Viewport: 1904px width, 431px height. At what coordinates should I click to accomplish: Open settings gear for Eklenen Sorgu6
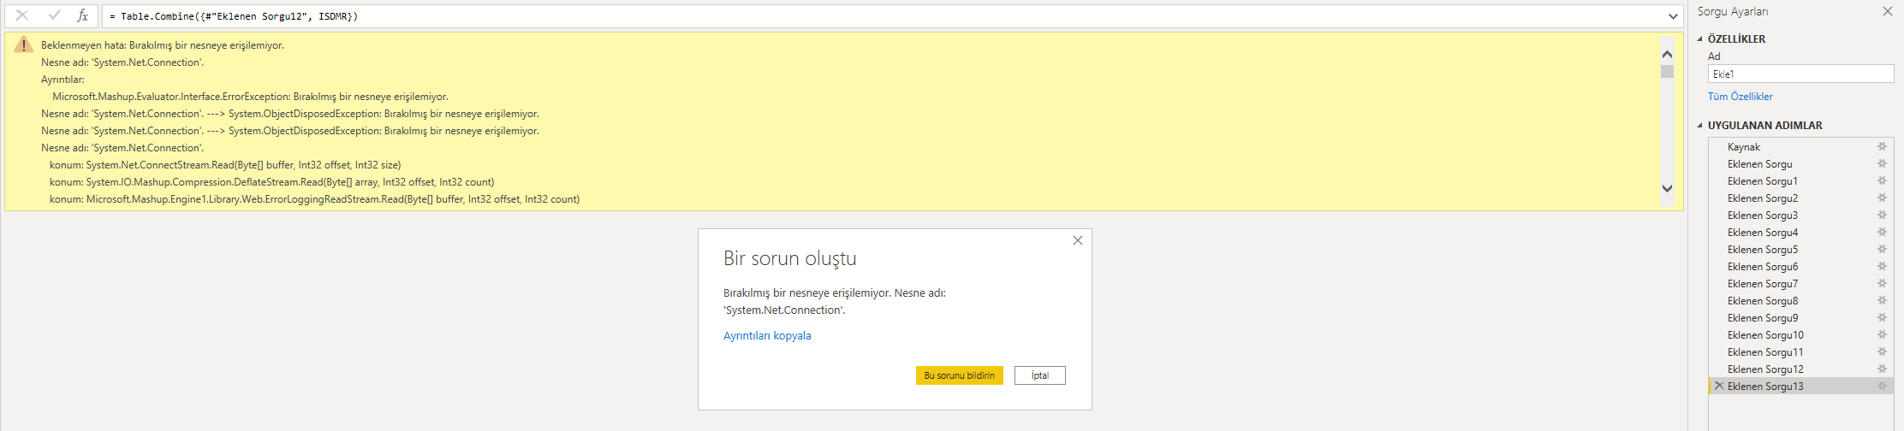click(x=1882, y=267)
